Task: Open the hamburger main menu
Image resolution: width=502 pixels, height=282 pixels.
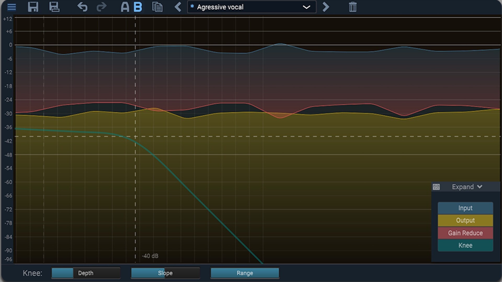Action: click(x=12, y=7)
